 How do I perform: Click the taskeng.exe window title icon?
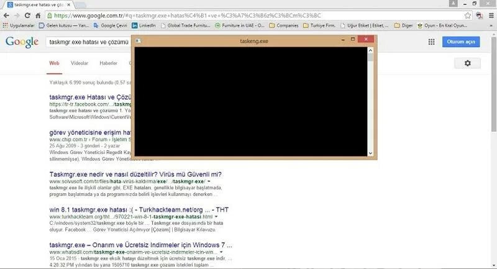138,40
